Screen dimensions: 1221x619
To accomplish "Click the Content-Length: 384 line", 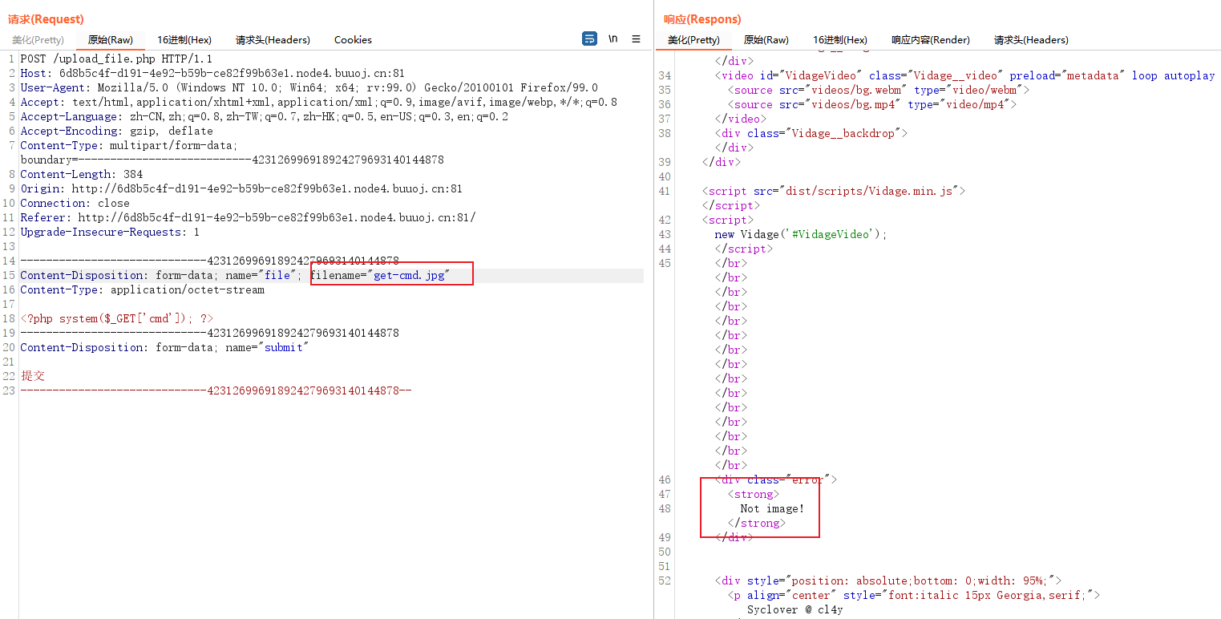I will click(81, 174).
